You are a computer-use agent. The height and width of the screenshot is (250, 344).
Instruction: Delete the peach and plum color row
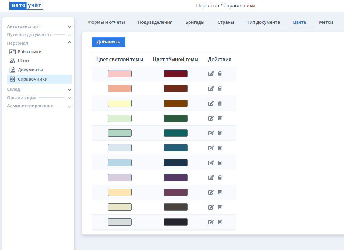(x=220, y=192)
